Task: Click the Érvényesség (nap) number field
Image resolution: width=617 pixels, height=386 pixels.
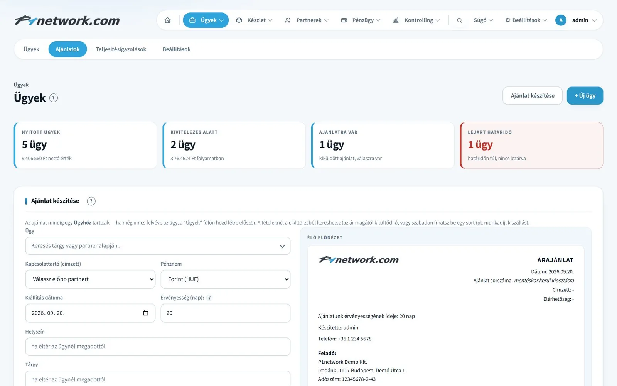Action: (x=225, y=313)
